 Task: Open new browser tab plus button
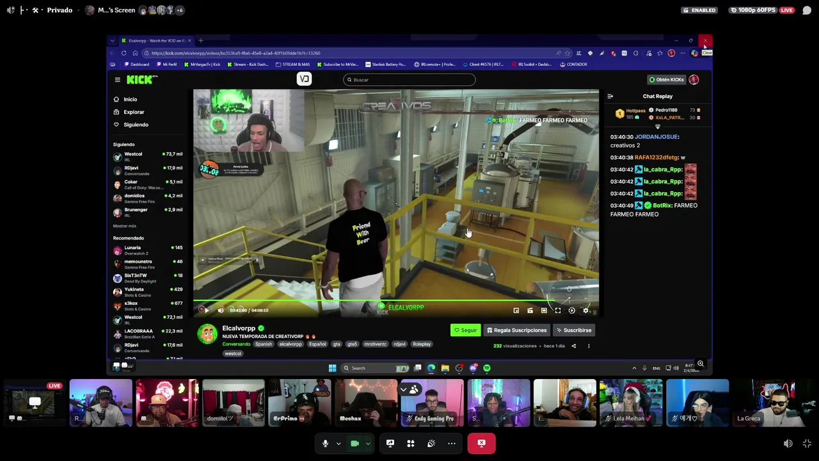click(x=201, y=41)
